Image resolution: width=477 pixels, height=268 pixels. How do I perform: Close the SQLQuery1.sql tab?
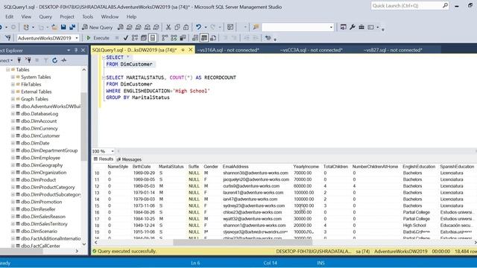(191, 50)
